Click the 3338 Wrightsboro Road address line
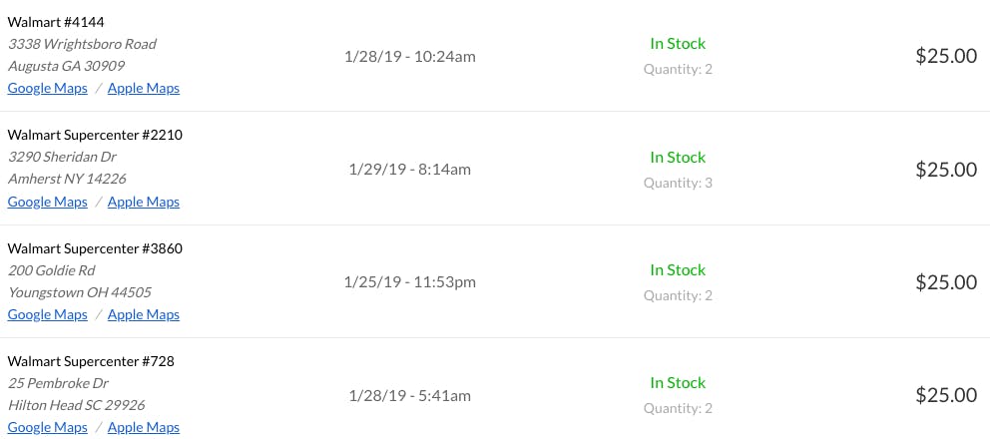 click(x=82, y=44)
